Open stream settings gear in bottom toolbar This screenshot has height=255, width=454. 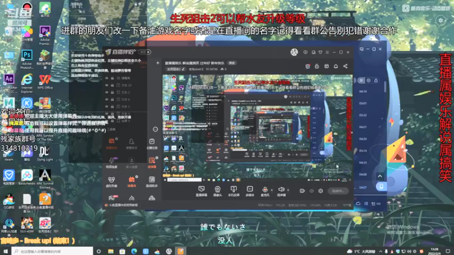pos(321,191)
